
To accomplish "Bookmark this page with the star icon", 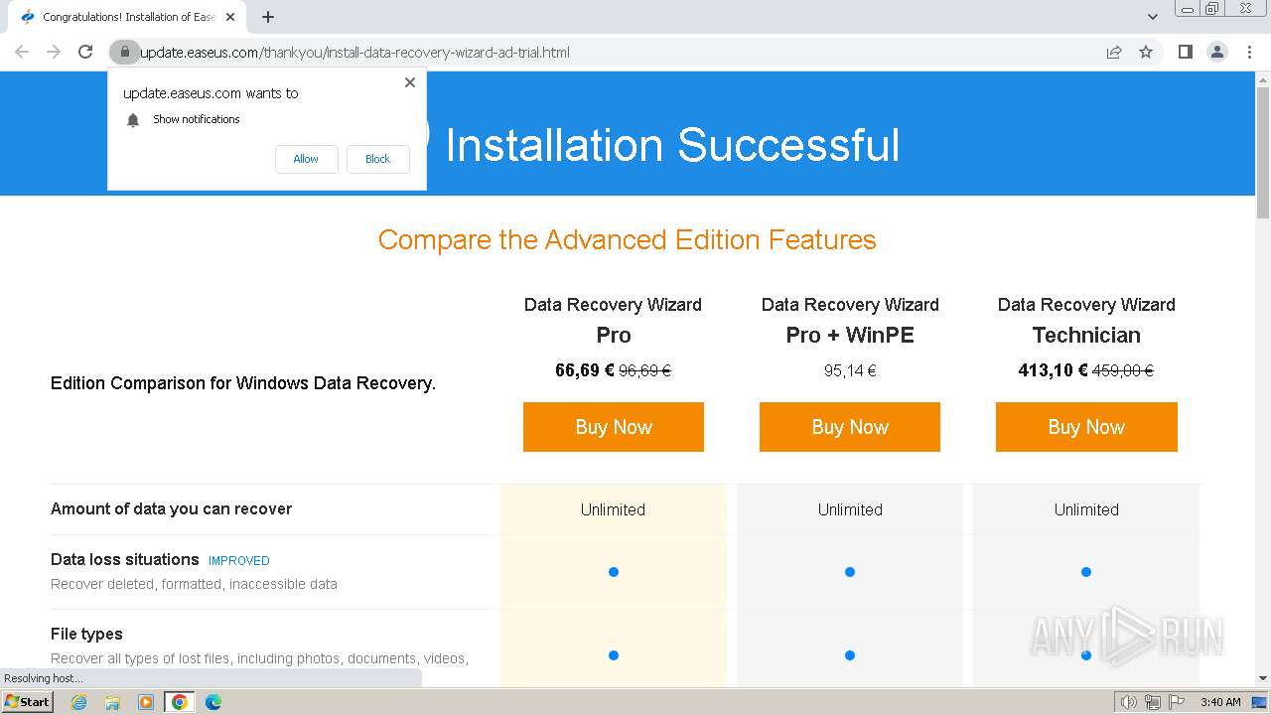I will (x=1146, y=53).
